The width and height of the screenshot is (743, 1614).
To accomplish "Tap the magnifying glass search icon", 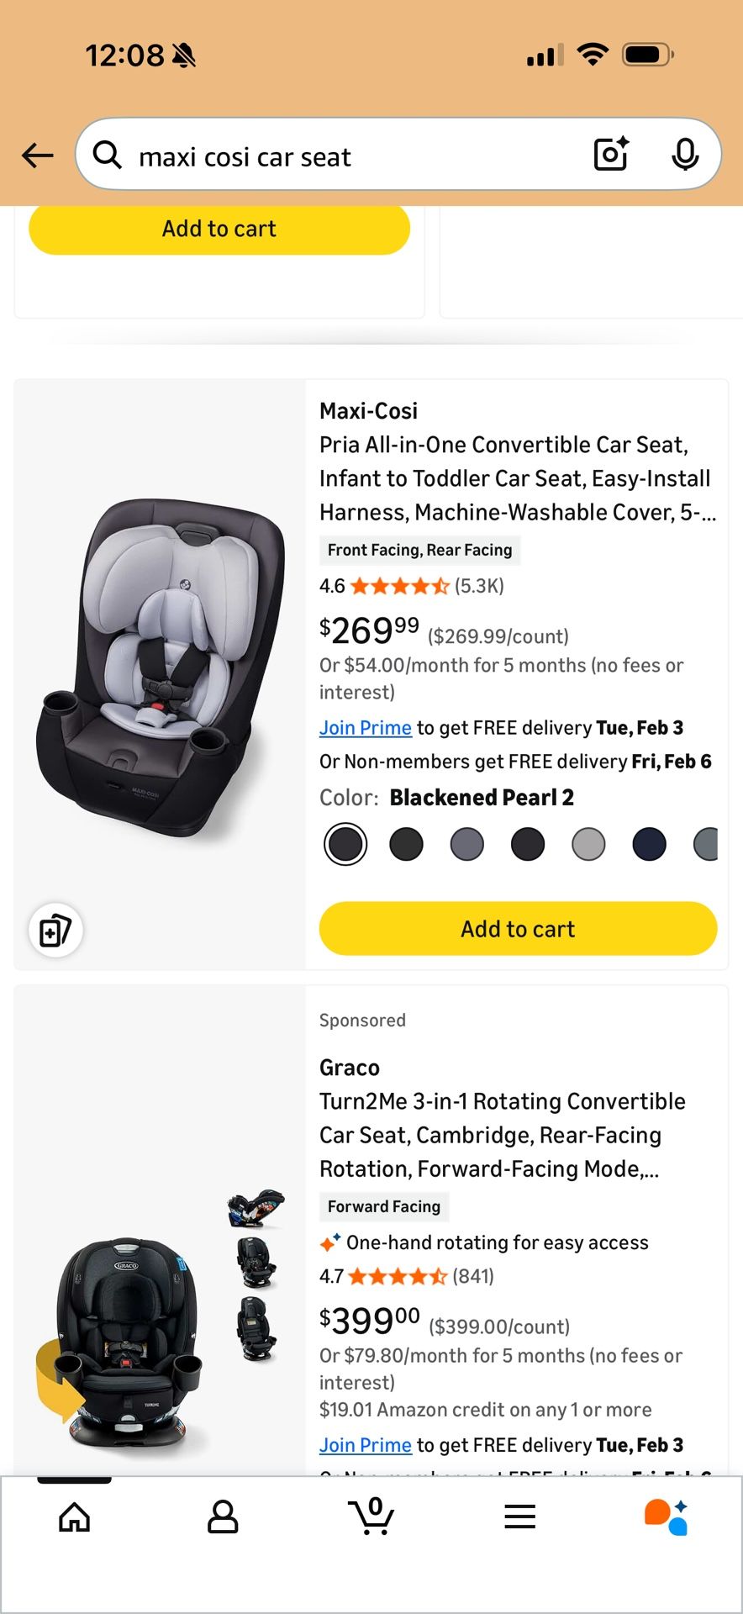I will pyautogui.click(x=108, y=155).
